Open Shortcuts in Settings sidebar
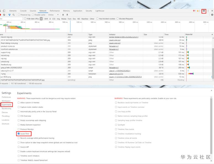Screen dimensions: 214x164 click(6, 124)
